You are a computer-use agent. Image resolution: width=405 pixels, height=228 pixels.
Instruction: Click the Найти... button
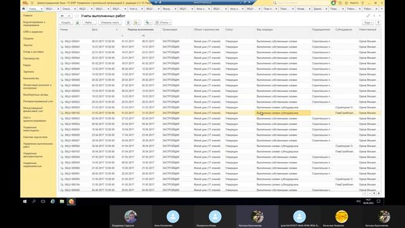pyautogui.click(x=89, y=23)
